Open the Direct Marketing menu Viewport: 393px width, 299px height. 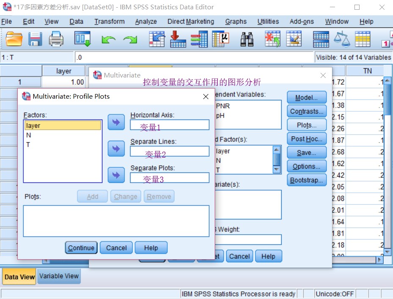point(191,22)
